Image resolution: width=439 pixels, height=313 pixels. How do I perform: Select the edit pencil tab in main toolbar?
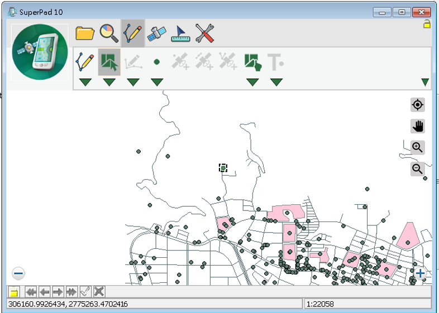click(x=133, y=33)
